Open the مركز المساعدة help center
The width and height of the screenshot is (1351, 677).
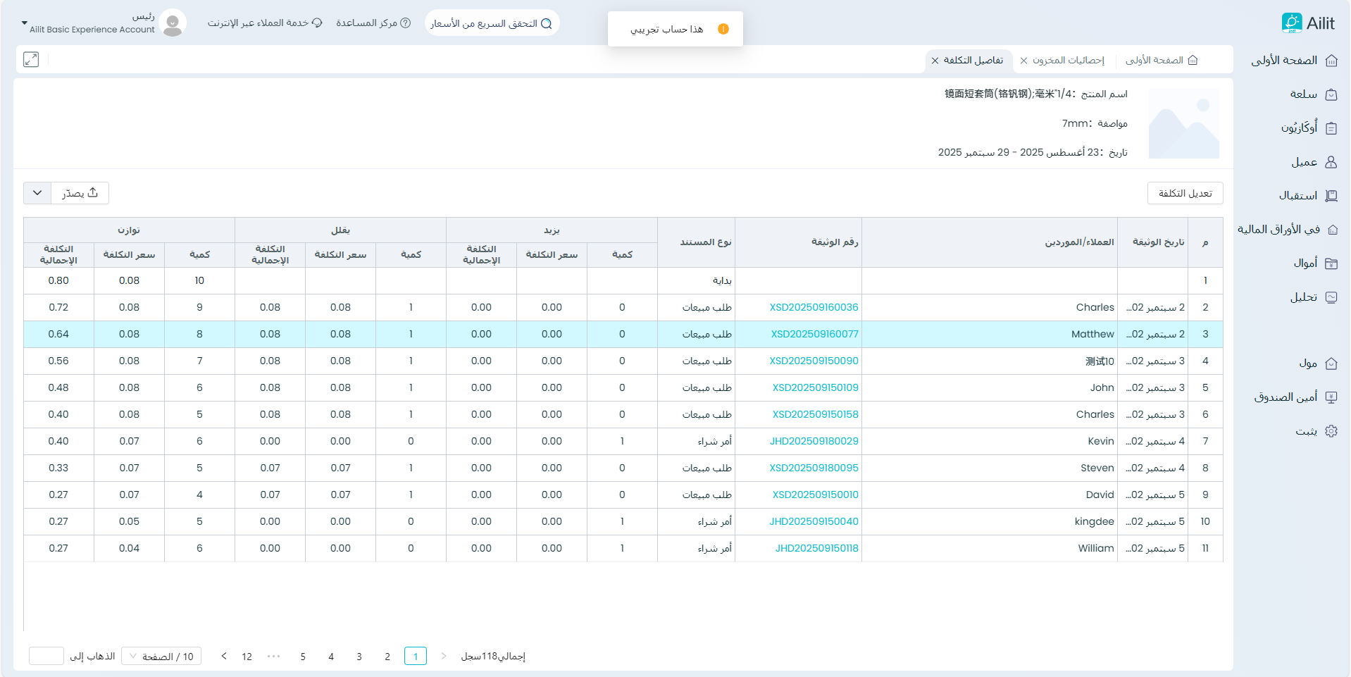pos(373,23)
